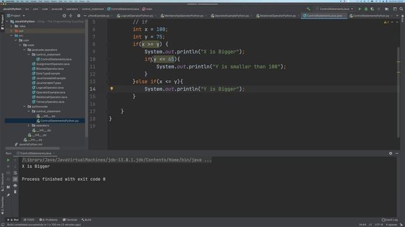Expand the .idea folder
Viewport: 405px width, 227px height.
(11, 26)
